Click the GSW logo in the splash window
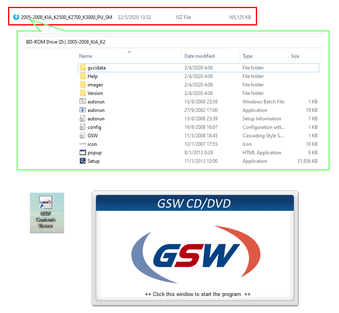The width and height of the screenshot is (339, 313). (196, 254)
